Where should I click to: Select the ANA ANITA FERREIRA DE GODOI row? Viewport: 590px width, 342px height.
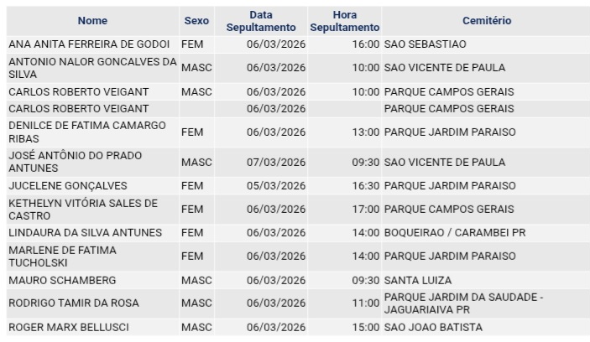coord(89,44)
